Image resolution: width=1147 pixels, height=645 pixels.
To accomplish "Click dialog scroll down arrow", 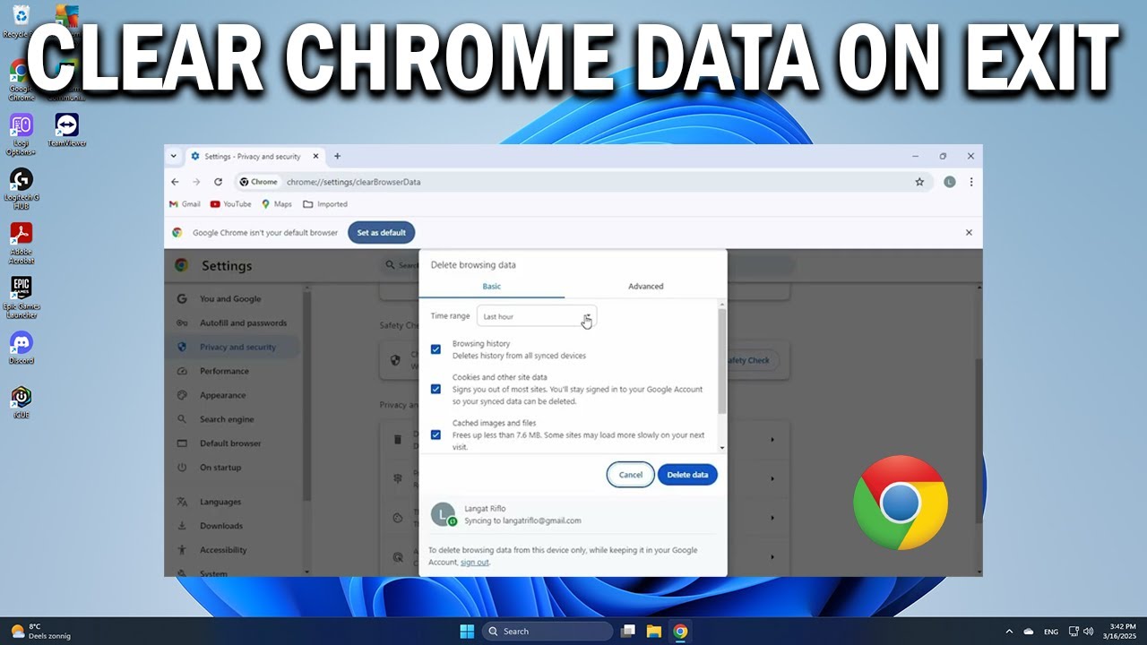I will 722,447.
